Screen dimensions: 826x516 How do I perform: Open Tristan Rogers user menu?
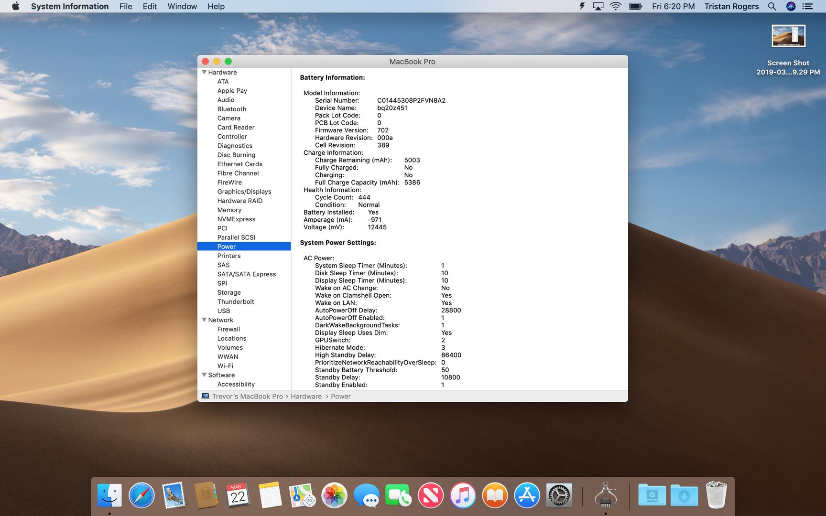[731, 6]
